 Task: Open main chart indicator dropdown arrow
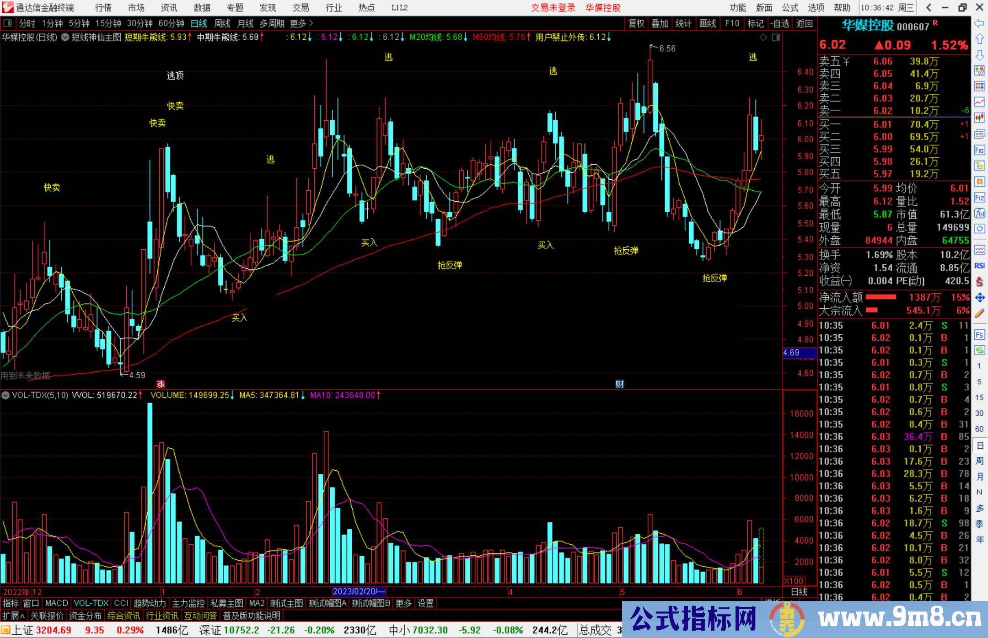click(x=65, y=37)
